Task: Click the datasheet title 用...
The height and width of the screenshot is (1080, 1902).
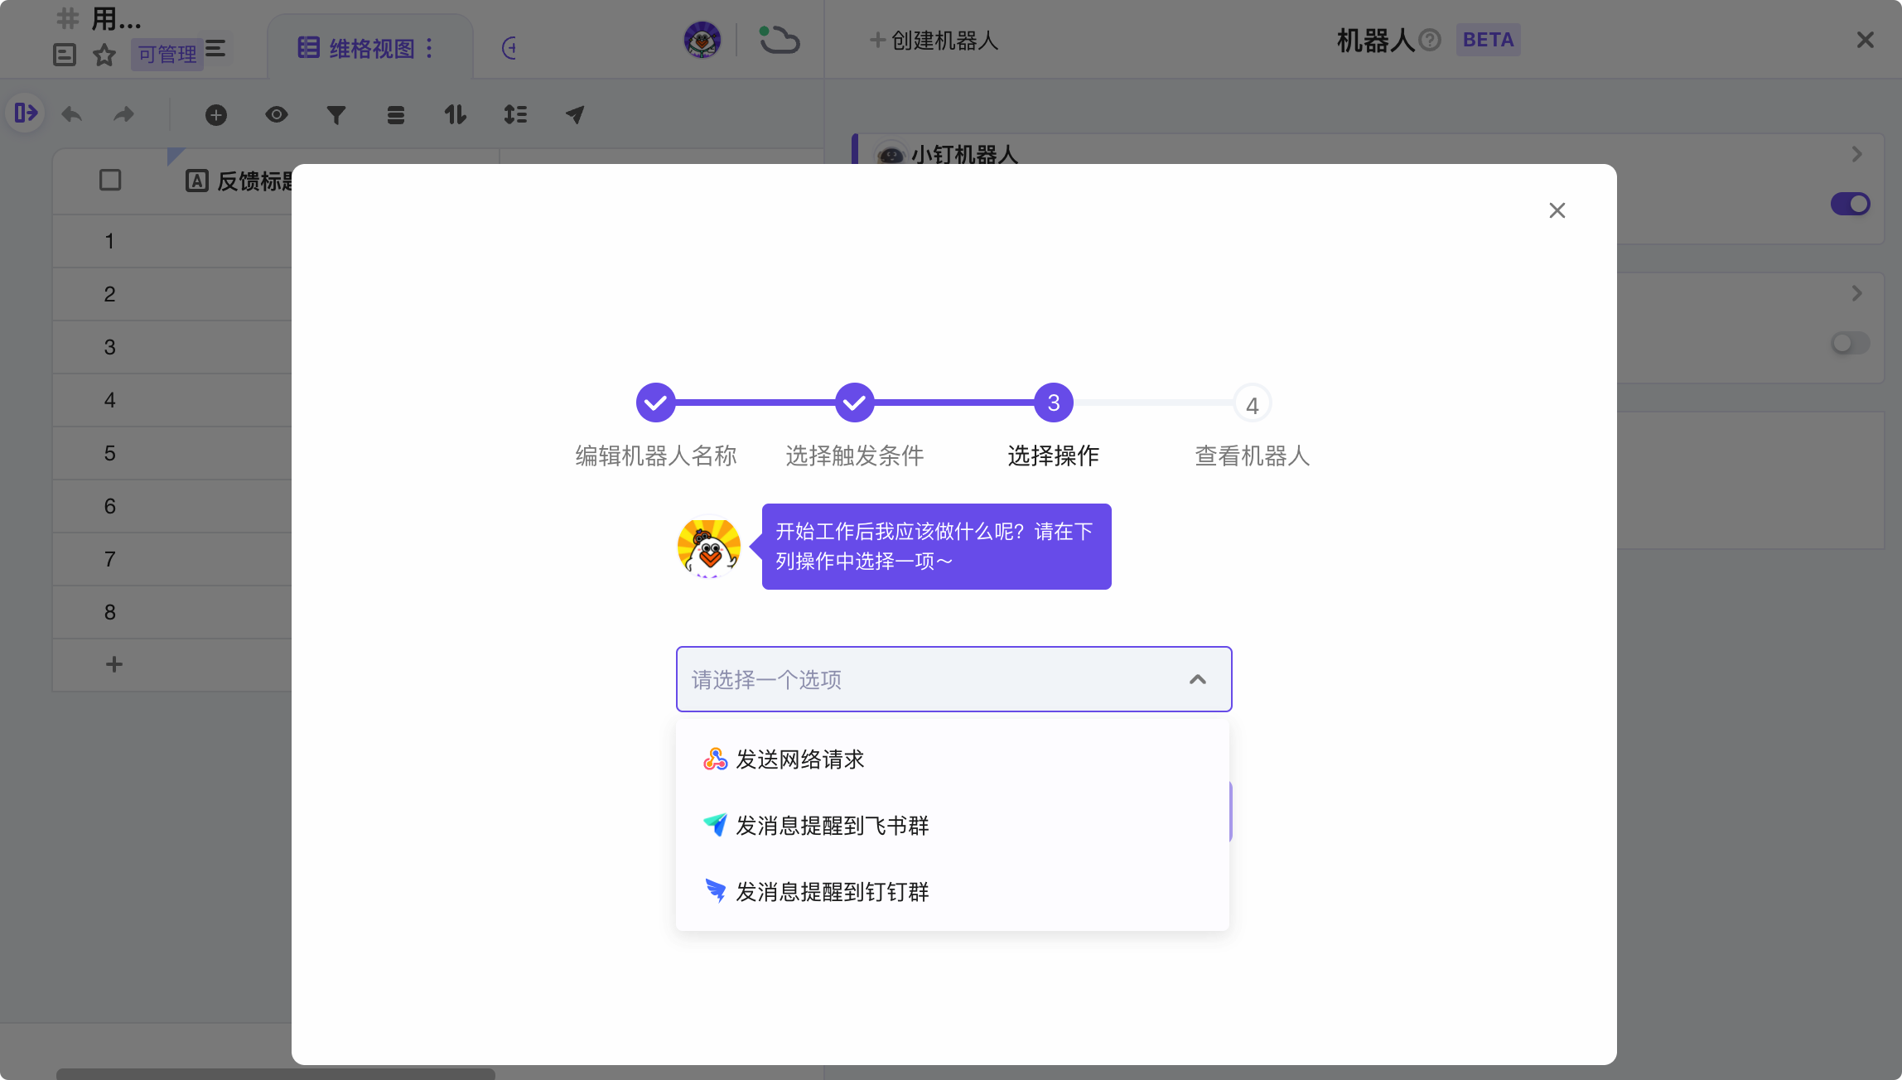Action: pos(116,18)
